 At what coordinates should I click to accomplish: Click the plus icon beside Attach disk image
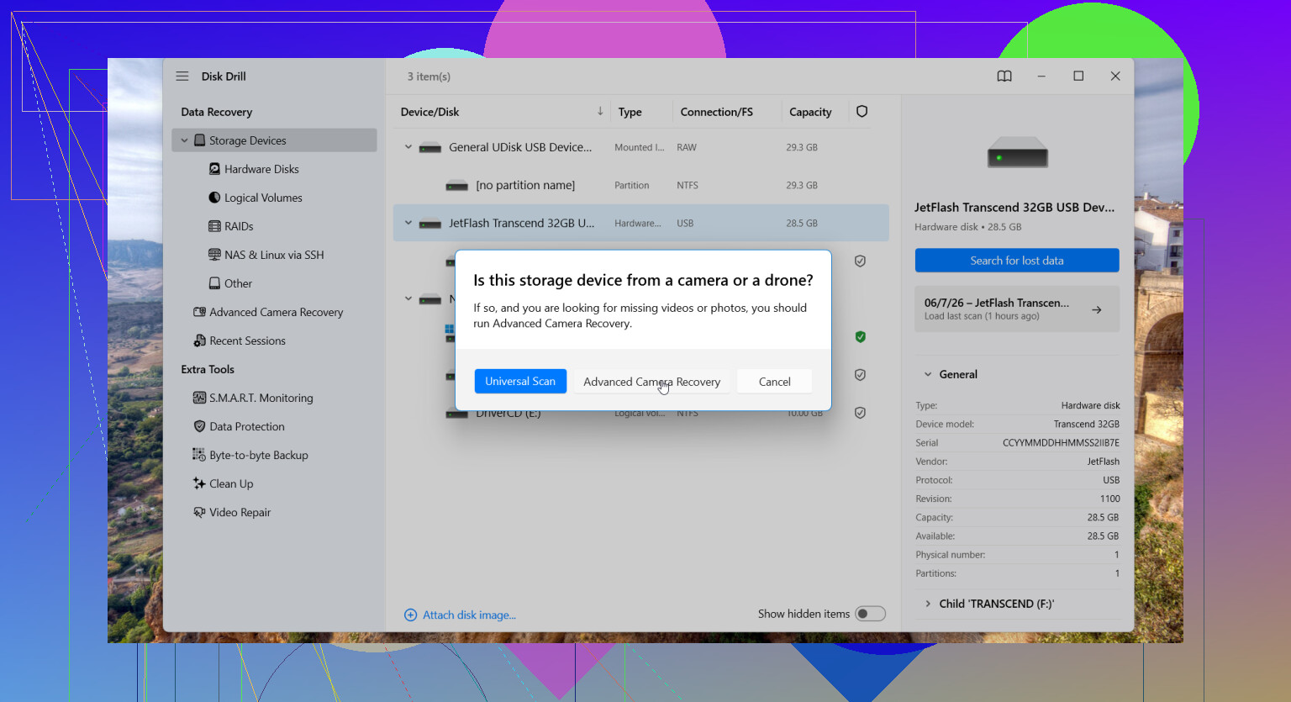(410, 615)
